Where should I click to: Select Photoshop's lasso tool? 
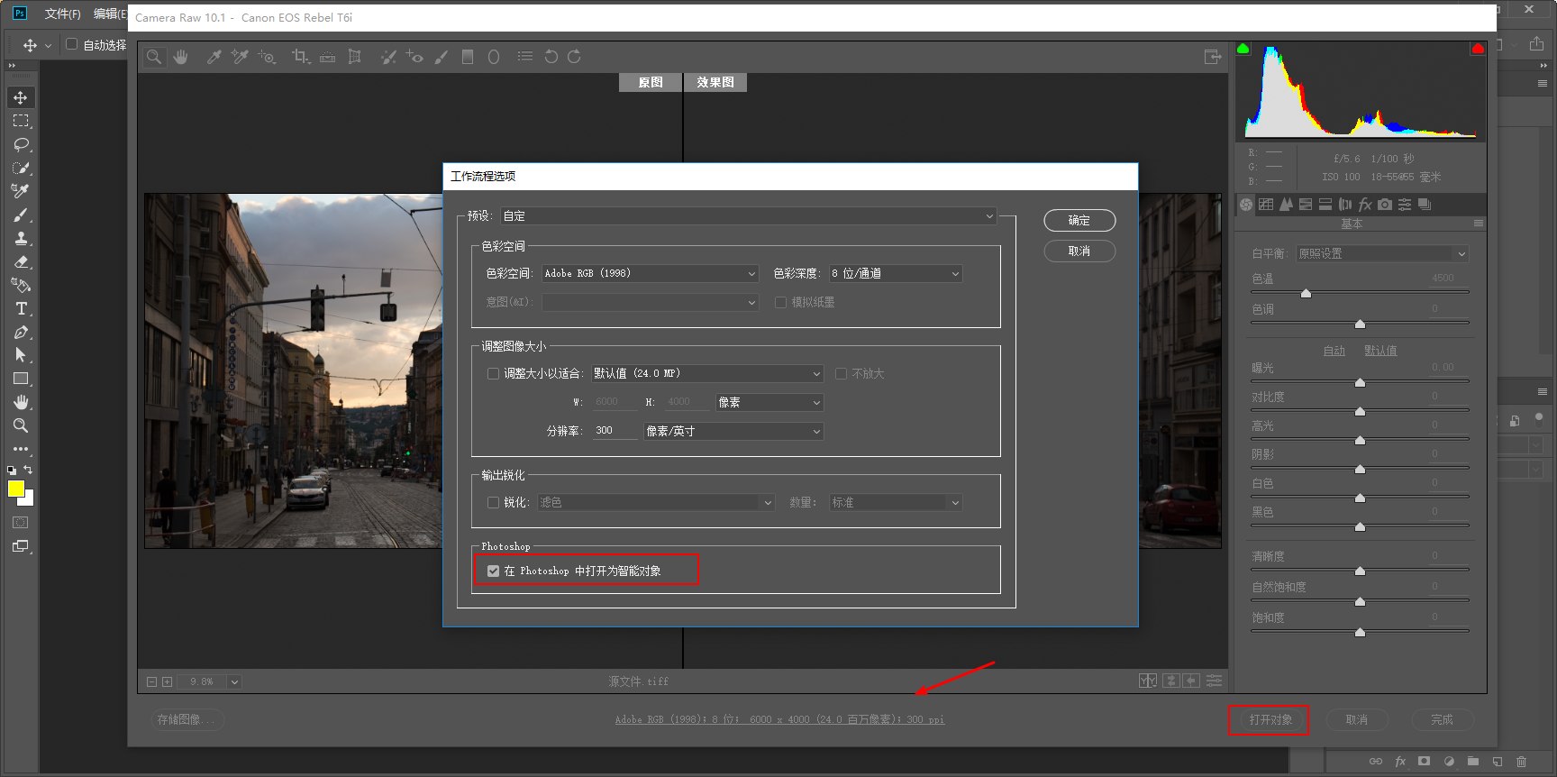(21, 144)
